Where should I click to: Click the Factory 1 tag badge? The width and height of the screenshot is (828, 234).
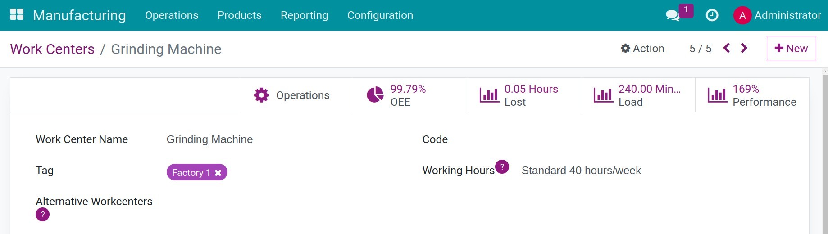click(197, 172)
